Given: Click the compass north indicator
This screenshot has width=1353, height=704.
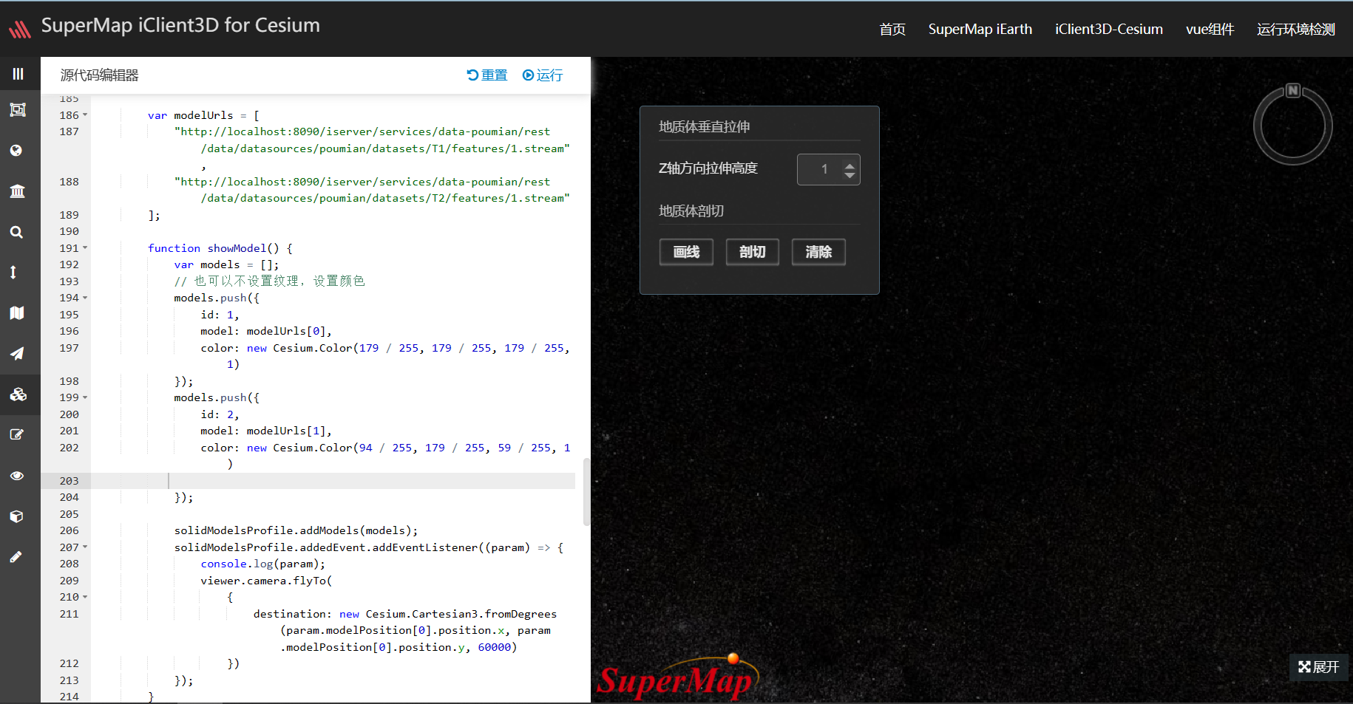Looking at the screenshot, I should point(1292,90).
